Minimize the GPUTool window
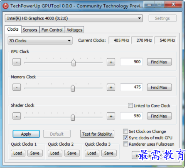This screenshot has height=168, width=189. pyautogui.click(x=149, y=5)
